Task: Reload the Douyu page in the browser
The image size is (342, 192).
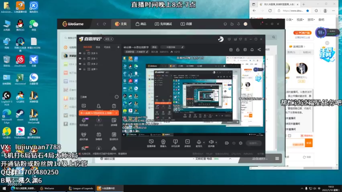Action: pyautogui.click(x=270, y=10)
